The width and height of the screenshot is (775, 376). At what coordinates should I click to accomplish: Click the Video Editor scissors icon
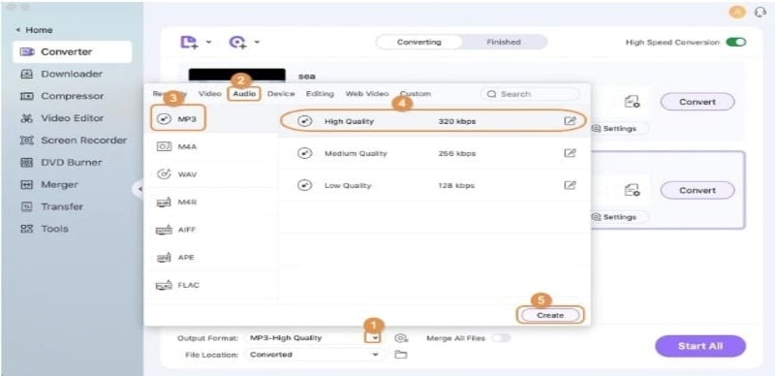[x=27, y=118]
